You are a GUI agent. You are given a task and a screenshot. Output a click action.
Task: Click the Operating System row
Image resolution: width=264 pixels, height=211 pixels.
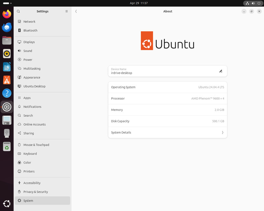168,87
